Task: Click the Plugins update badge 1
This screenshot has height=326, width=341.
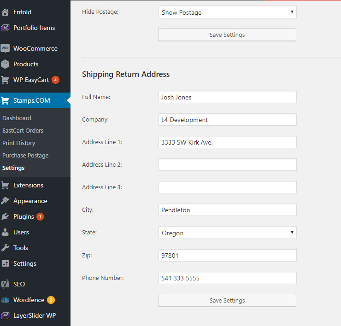Action: coord(40,217)
